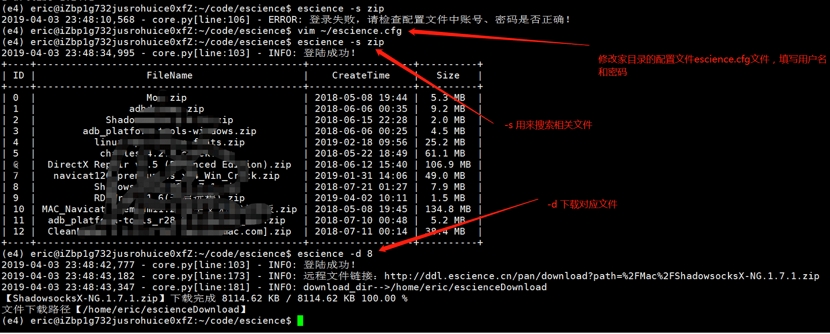Click the size value '49.0 MB'
This screenshot has height=334, width=830.
445,176
